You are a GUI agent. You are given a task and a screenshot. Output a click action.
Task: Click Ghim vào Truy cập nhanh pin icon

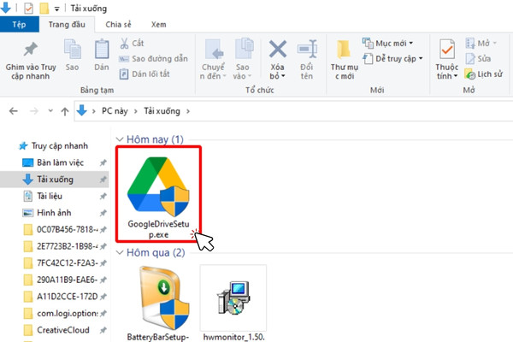31,49
